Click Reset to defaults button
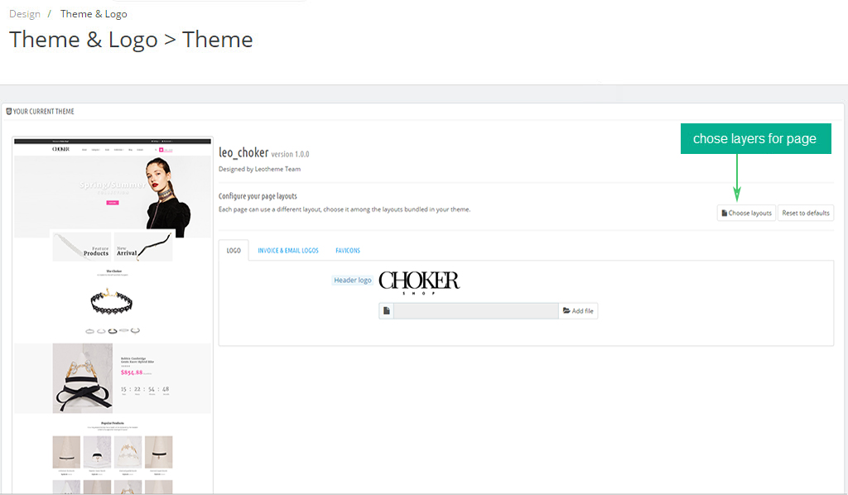Viewport: 848px width, 495px height. pos(806,213)
